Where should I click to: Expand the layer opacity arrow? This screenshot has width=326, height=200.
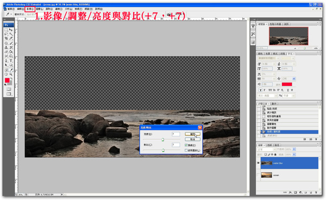click(294, 149)
